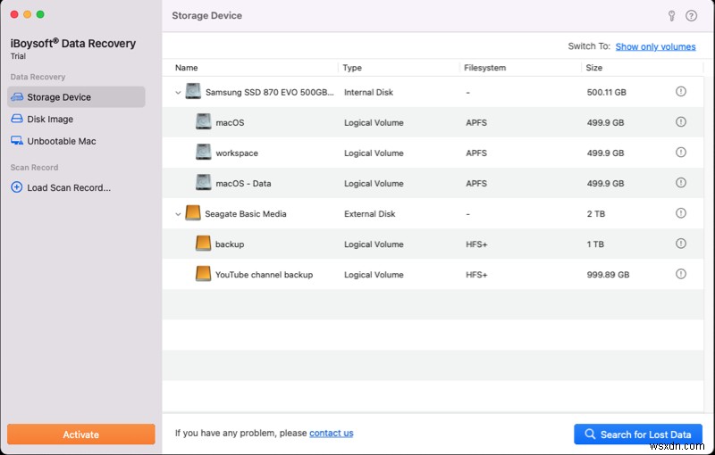Click info icon for Samsung SSD 870 EVO
The width and height of the screenshot is (715, 455).
pyautogui.click(x=681, y=92)
